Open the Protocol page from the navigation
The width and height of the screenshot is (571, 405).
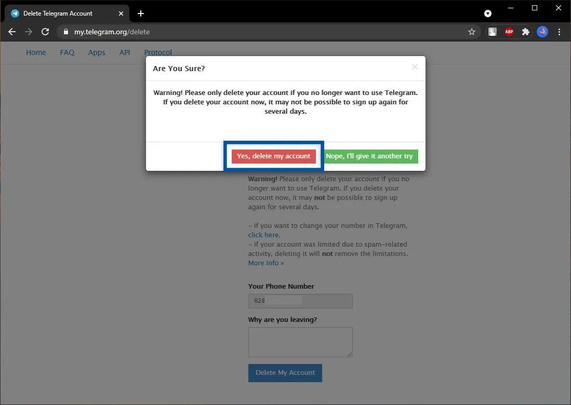coord(157,52)
